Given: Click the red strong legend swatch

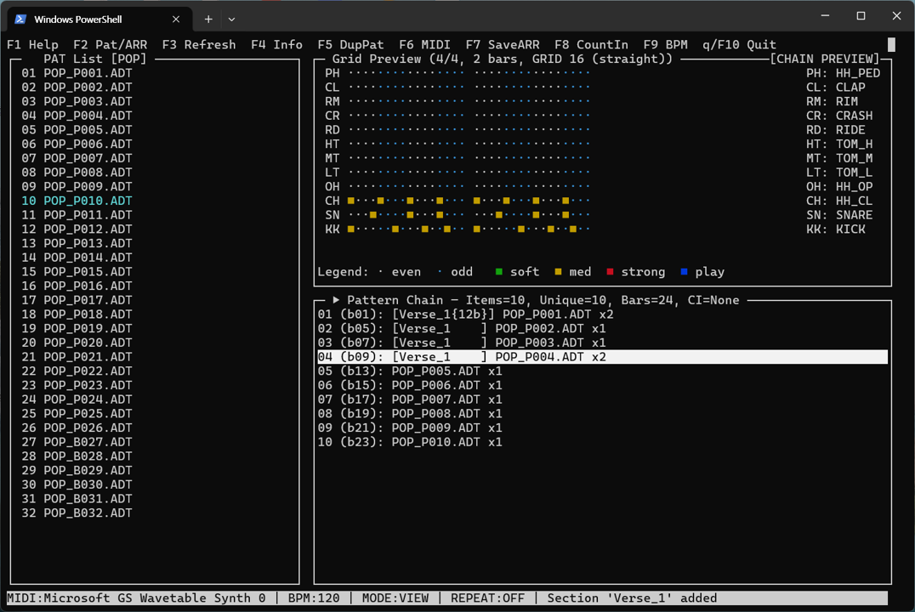Looking at the screenshot, I should coord(610,272).
